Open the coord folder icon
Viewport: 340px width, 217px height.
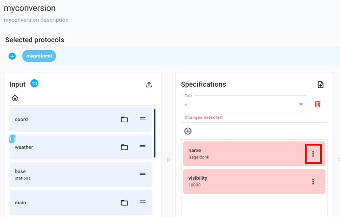[124, 119]
